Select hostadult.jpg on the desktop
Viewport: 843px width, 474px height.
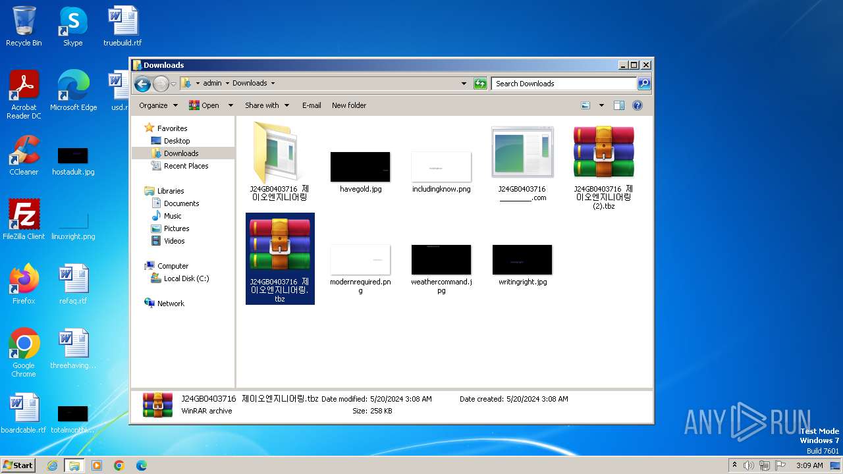point(73,161)
